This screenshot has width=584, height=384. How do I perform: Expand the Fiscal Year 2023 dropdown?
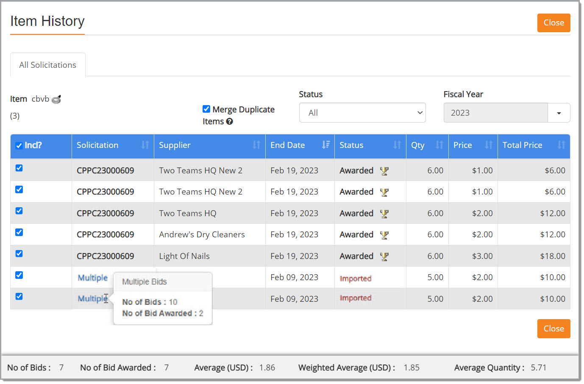pyautogui.click(x=559, y=112)
